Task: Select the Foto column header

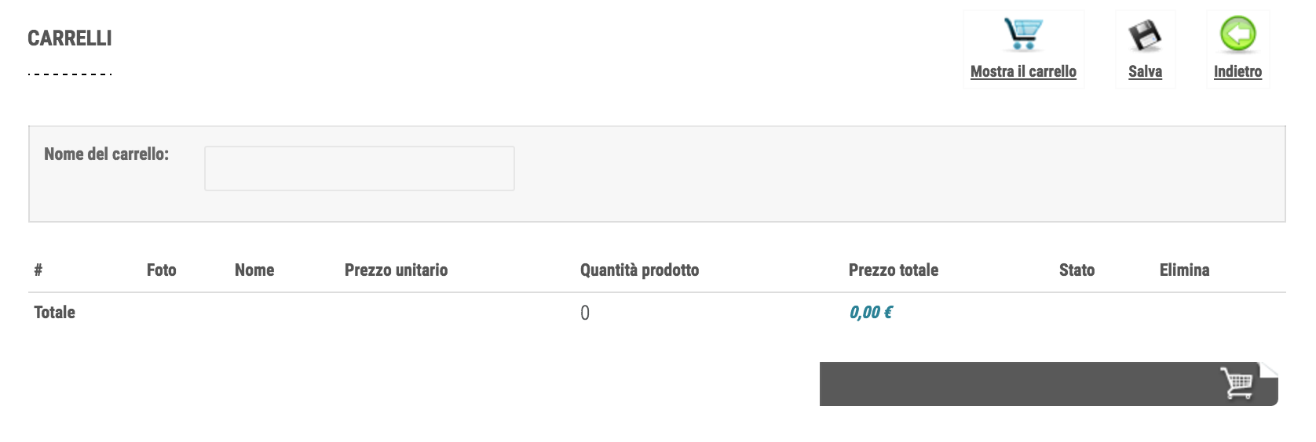Action: pyautogui.click(x=161, y=270)
